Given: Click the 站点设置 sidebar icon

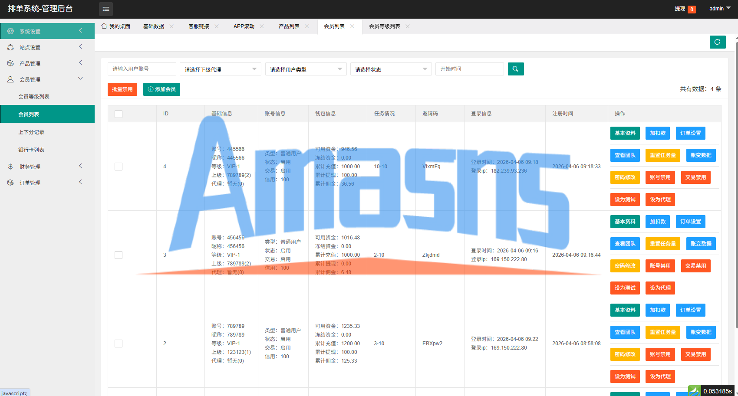Looking at the screenshot, I should 10,47.
